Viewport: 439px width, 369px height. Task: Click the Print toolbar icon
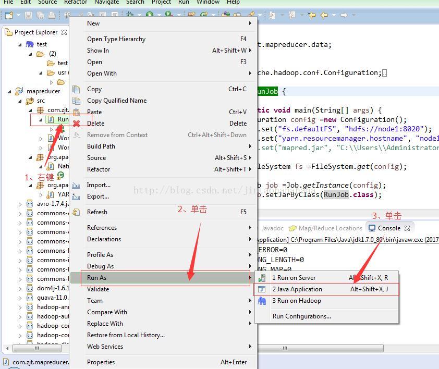52,15
